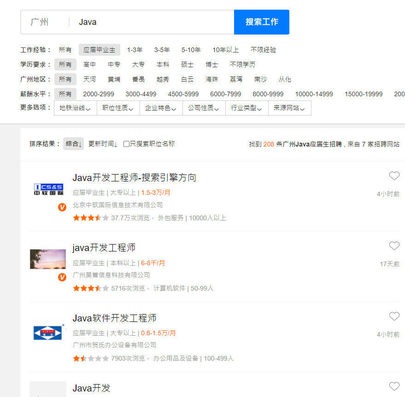The image size is (405, 397).
Task: Open the 贺氏办公设备 company logo
Action: coord(48,333)
